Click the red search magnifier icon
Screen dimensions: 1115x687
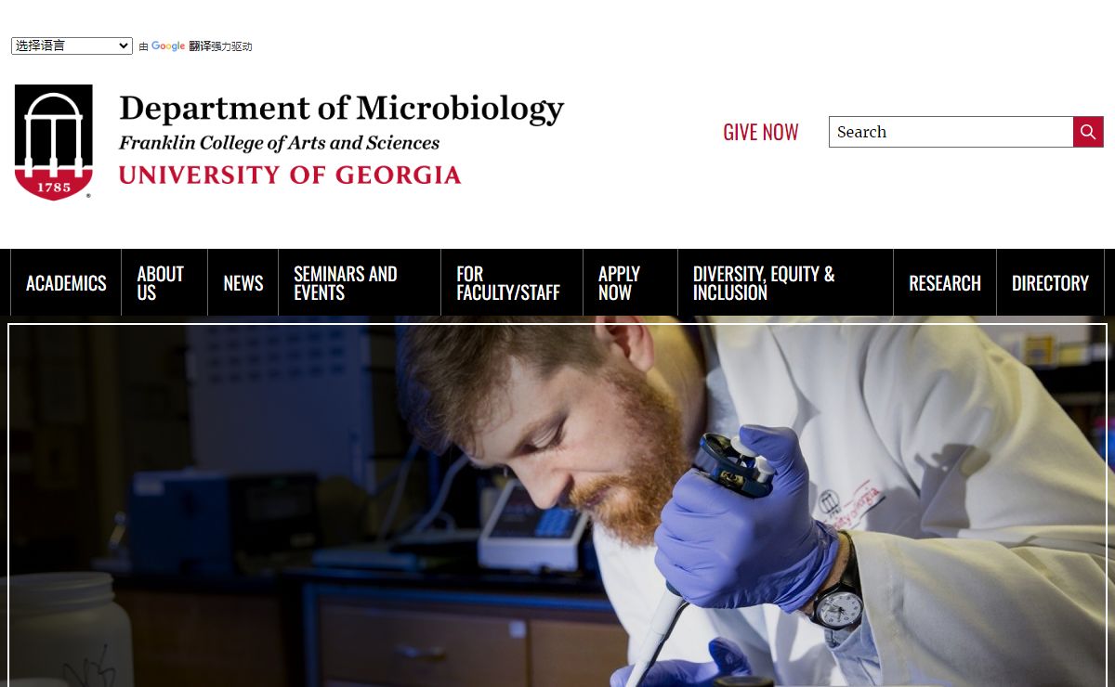tap(1088, 132)
